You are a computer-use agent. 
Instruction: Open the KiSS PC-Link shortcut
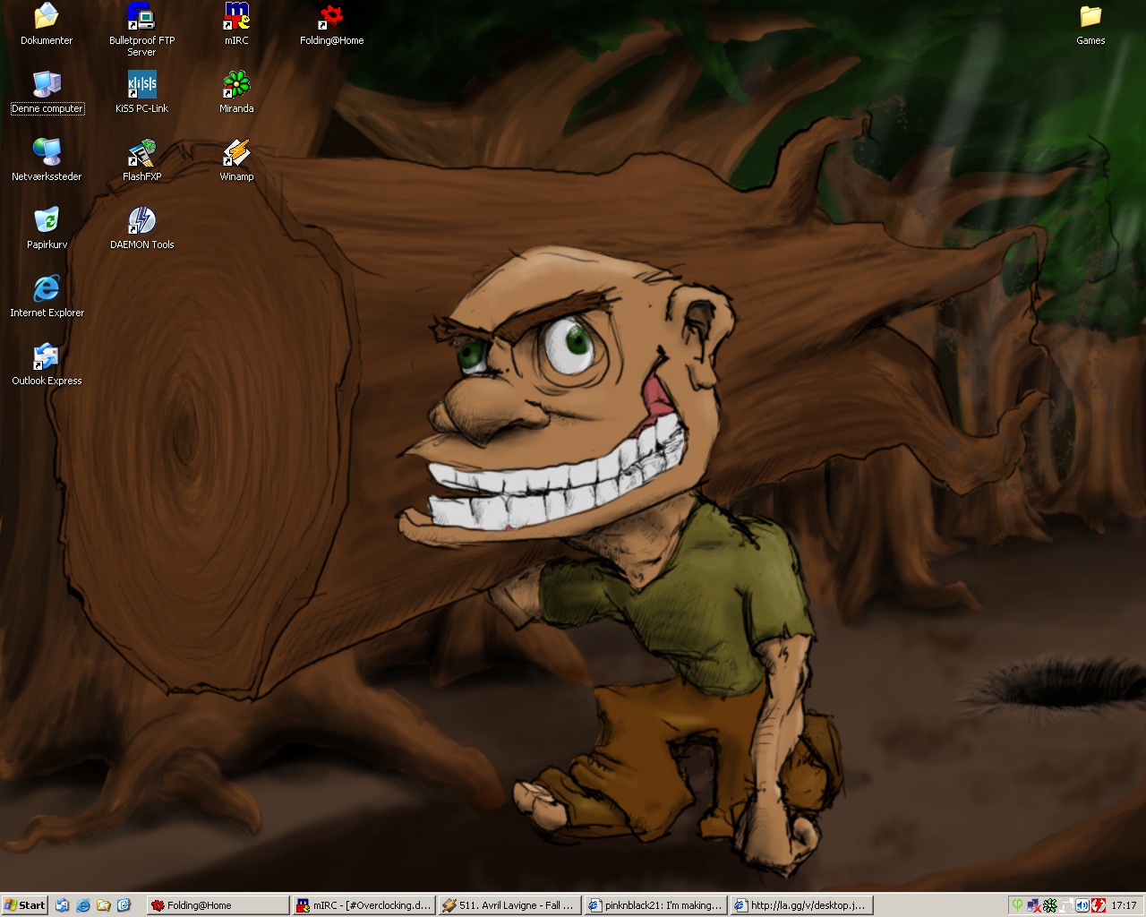[141, 92]
